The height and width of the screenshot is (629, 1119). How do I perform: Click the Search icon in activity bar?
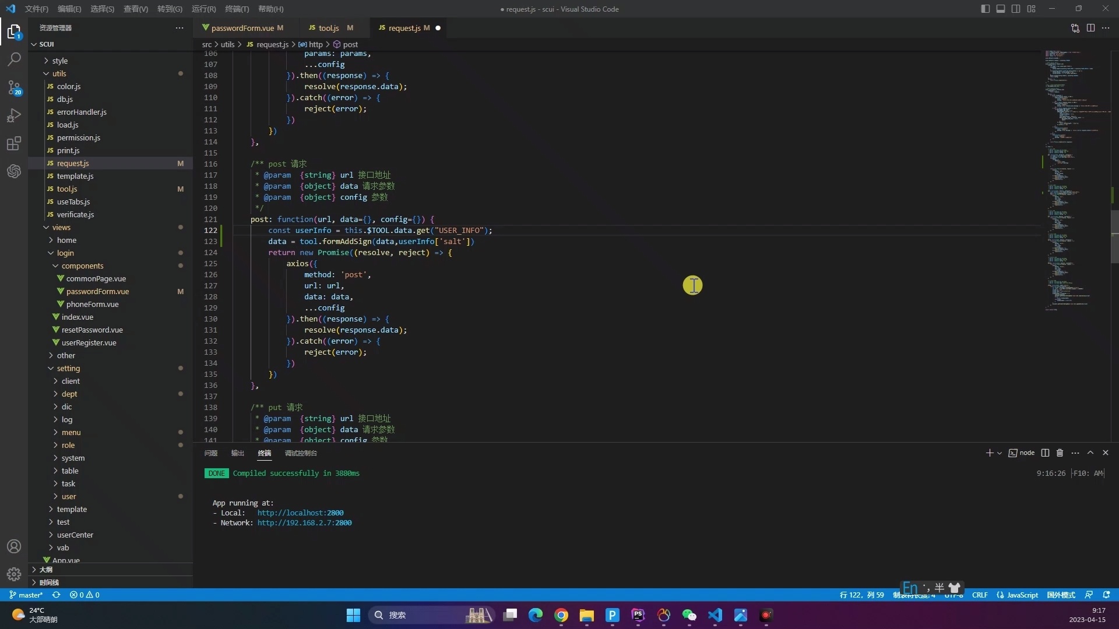point(14,59)
